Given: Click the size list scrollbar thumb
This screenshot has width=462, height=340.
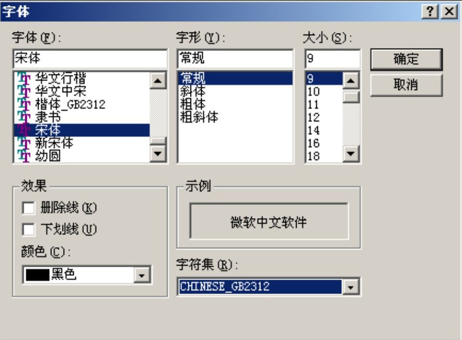Looking at the screenshot, I should click(351, 97).
